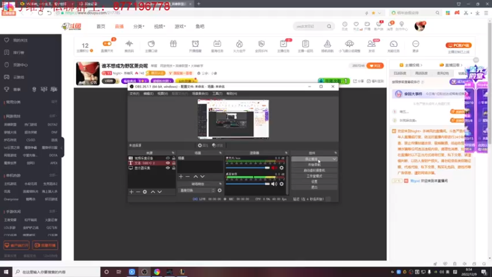Screen dimensions: 492x277
Task: Move selected source up in Sources toolbar
Action: tap(153, 191)
